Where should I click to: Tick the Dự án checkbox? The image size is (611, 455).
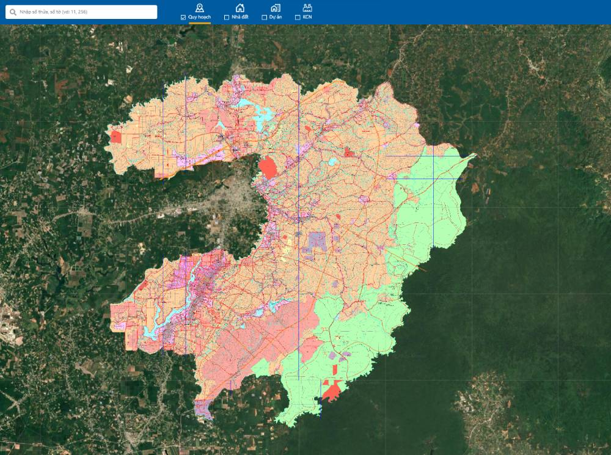[x=264, y=18]
